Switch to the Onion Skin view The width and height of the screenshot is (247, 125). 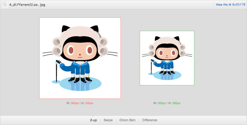127,120
